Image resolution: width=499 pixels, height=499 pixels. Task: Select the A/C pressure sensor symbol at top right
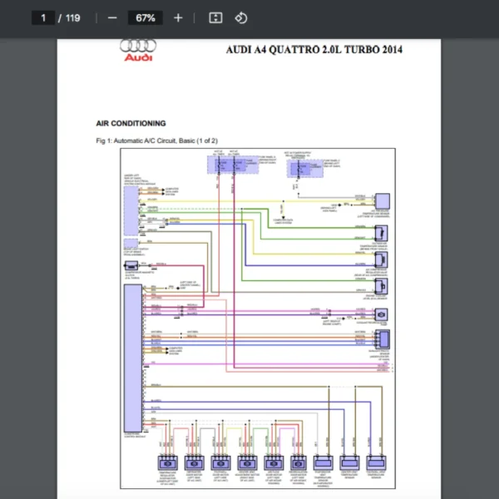click(382, 201)
